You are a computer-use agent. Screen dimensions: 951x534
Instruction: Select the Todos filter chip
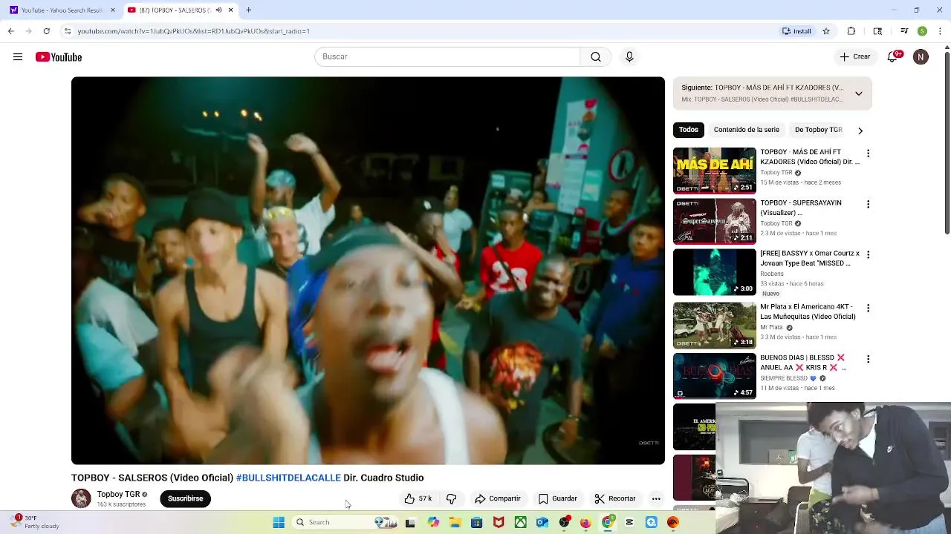689,130
